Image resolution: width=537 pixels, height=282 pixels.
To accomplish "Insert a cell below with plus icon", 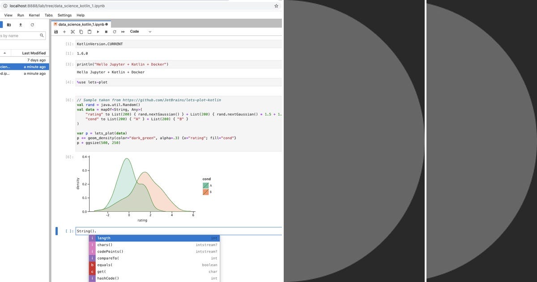I will coord(64,32).
